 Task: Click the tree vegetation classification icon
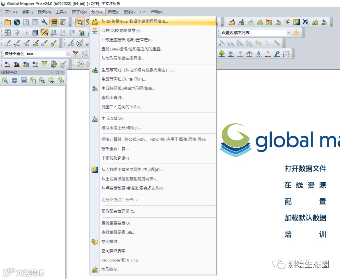[222, 53]
